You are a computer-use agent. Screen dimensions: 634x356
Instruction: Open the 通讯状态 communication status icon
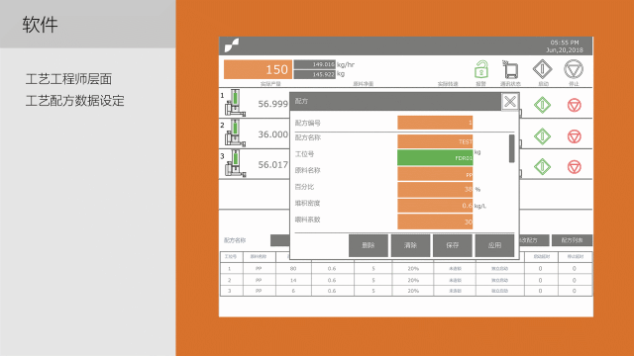click(510, 69)
